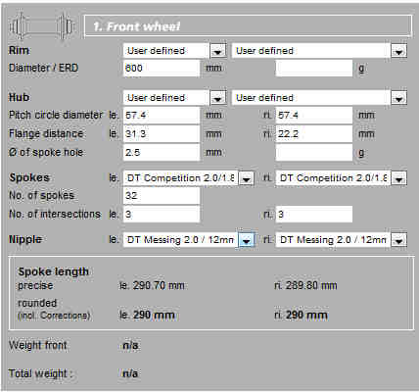Click the right Flange distance field
This screenshot has height=392, width=419.
pyautogui.click(x=314, y=134)
